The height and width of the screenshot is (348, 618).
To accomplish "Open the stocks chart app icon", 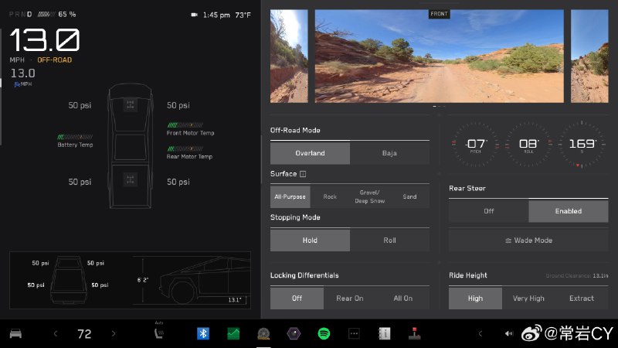I will coord(233,334).
